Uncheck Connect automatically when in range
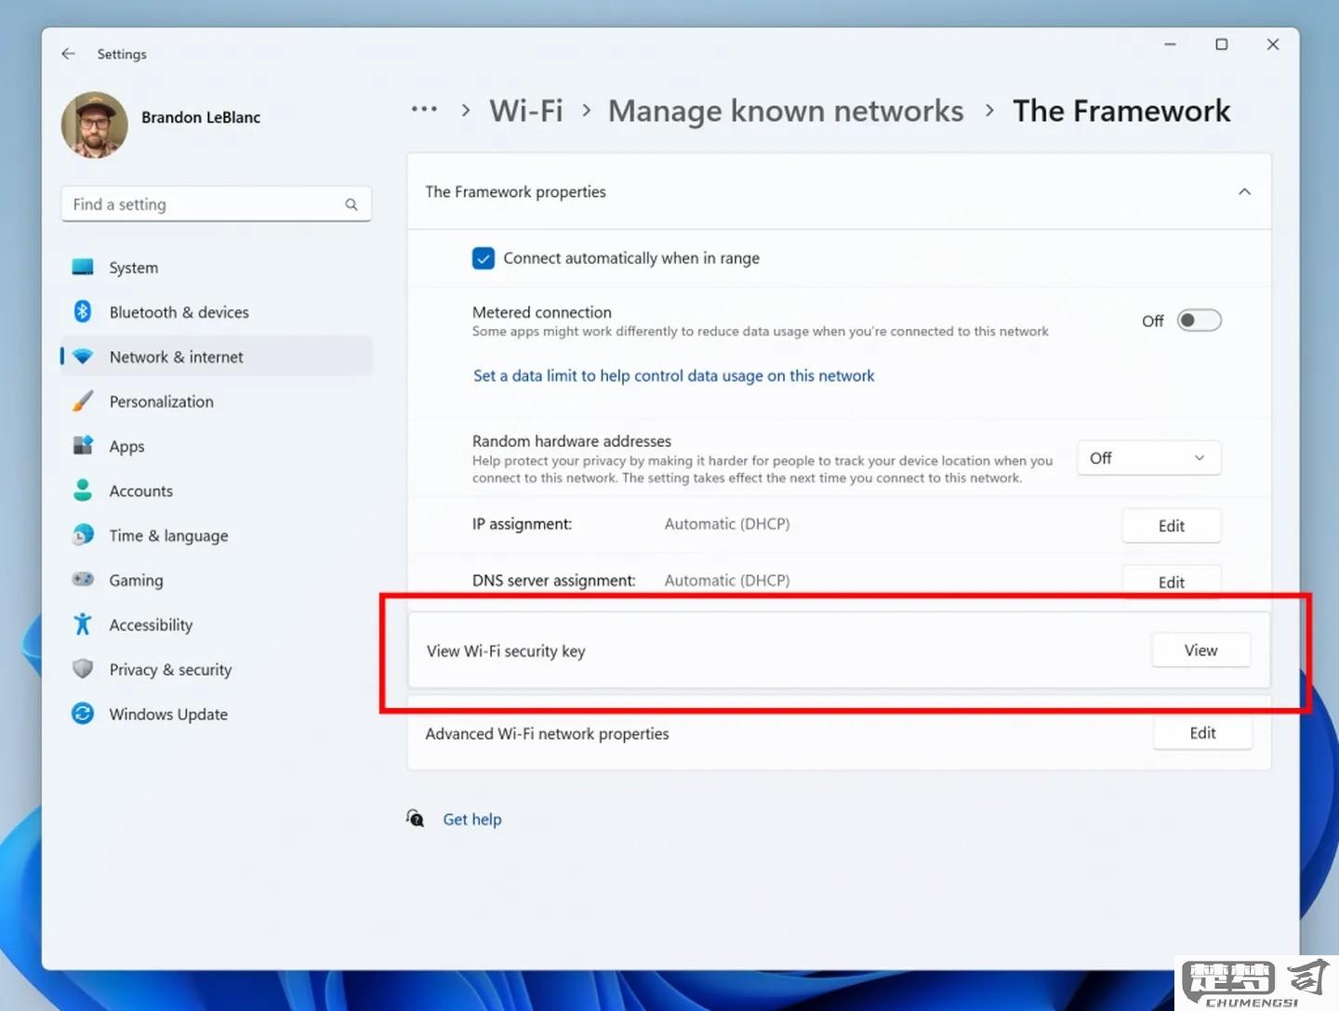Image resolution: width=1339 pixels, height=1011 pixels. point(484,258)
